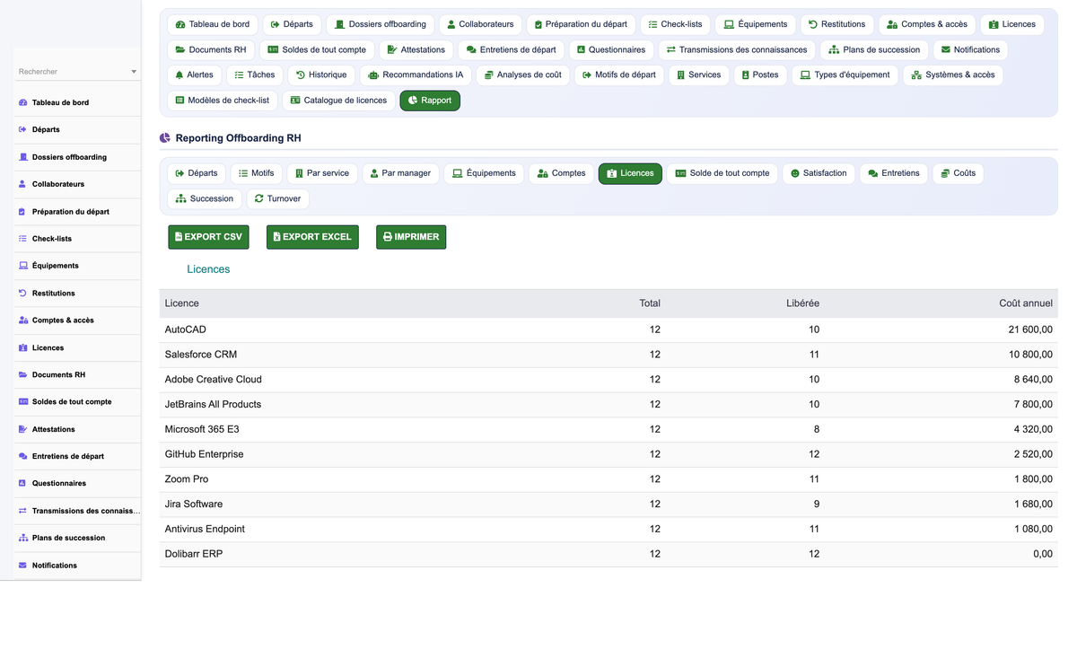
Task: Open the Solde de tout compte report tab
Action: click(722, 173)
